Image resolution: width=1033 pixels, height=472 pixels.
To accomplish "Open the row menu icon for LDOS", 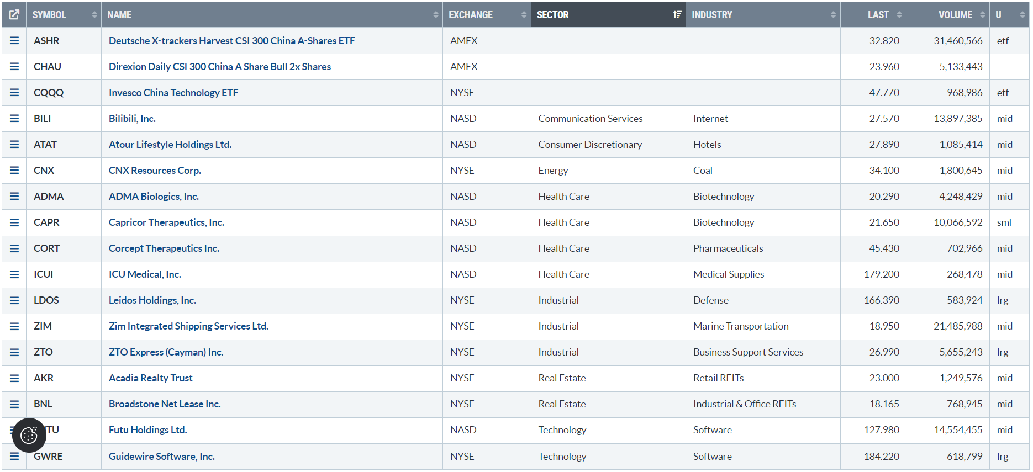I will 14,300.
